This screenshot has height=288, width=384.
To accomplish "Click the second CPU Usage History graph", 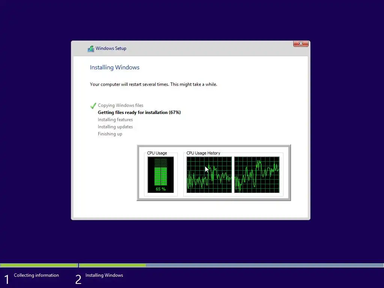I will point(256,175).
